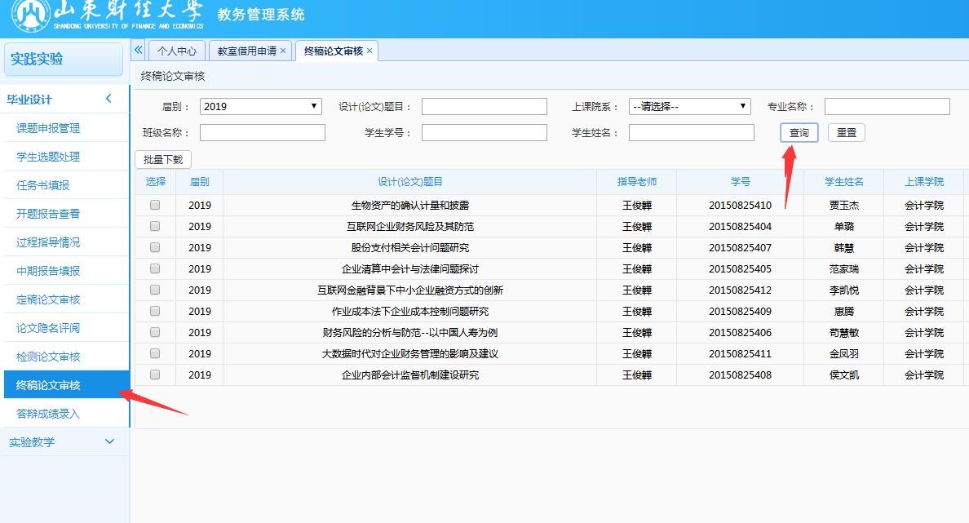This screenshot has width=969, height=523.
Task: Open the 届别 year dropdown
Action: point(260,107)
